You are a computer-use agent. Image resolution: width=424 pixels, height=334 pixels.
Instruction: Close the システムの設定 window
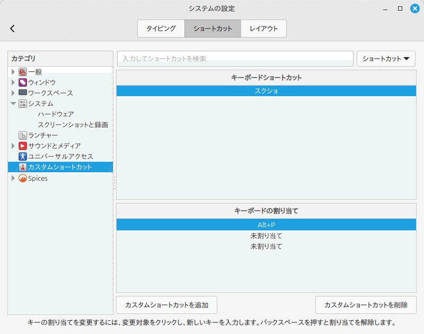point(415,8)
